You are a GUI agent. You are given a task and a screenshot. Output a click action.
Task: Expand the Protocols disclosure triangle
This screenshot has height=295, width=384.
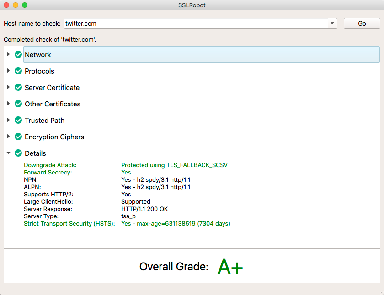9,71
